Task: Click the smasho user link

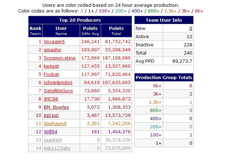Action: tap(52, 50)
